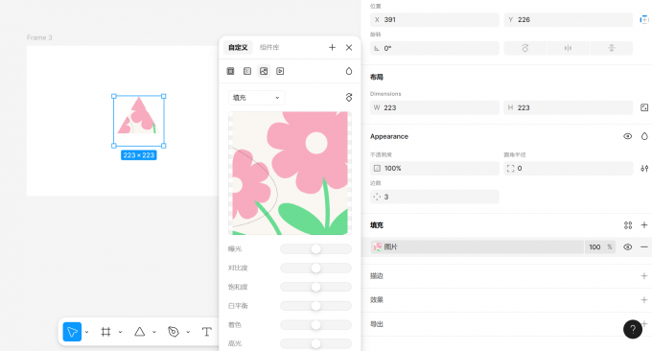Click the 布局 section heading
652x351 pixels.
pos(377,77)
